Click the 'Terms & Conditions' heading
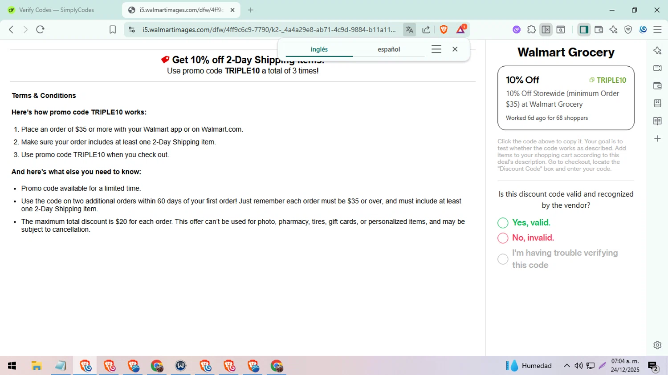Image resolution: width=668 pixels, height=375 pixels. tap(44, 96)
